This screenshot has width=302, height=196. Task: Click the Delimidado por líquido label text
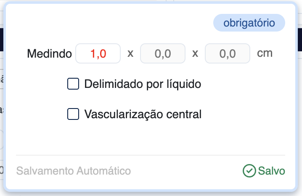pyautogui.click(x=143, y=84)
